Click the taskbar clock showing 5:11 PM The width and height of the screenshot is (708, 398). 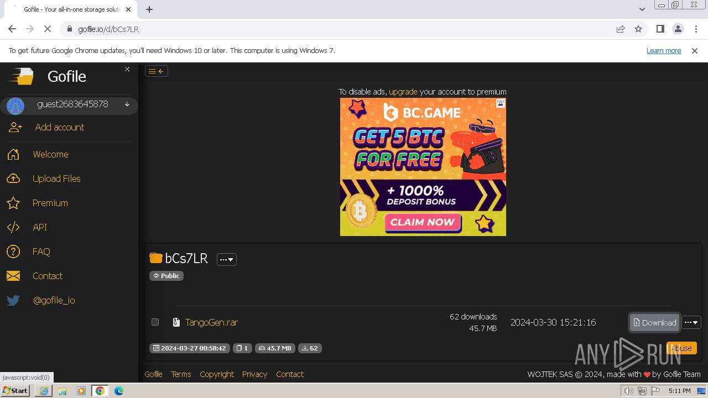click(679, 391)
